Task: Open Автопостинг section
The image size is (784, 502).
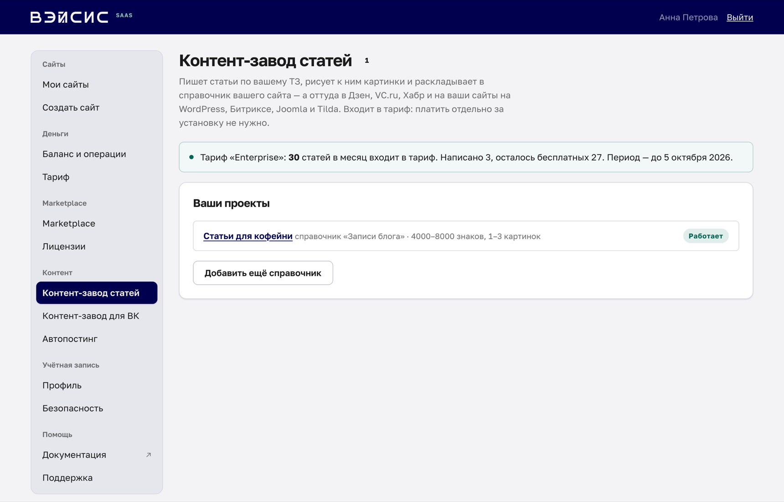Action: (x=97, y=339)
